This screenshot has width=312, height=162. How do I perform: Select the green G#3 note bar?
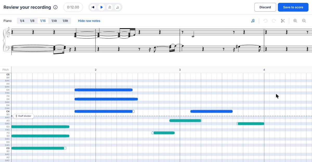click(x=251, y=124)
